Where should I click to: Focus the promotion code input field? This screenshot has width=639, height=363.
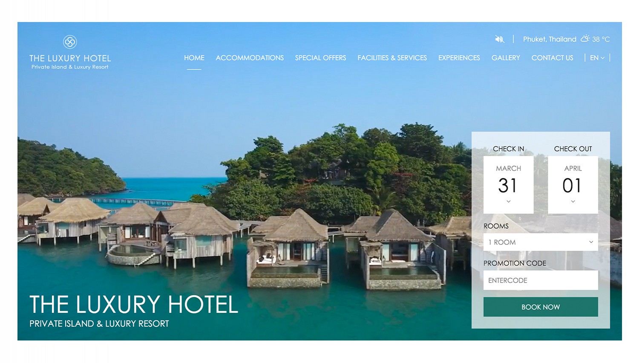coord(541,280)
